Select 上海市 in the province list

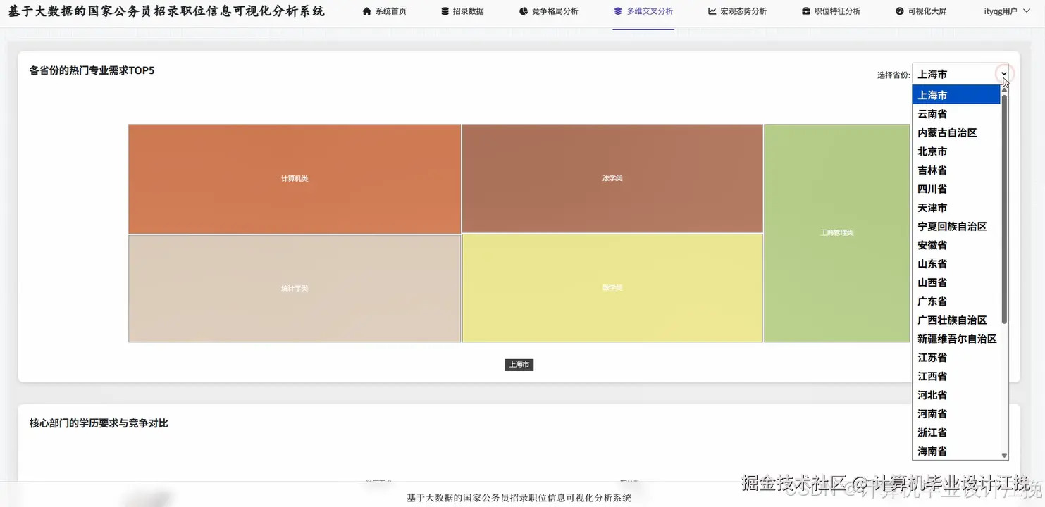(x=956, y=95)
